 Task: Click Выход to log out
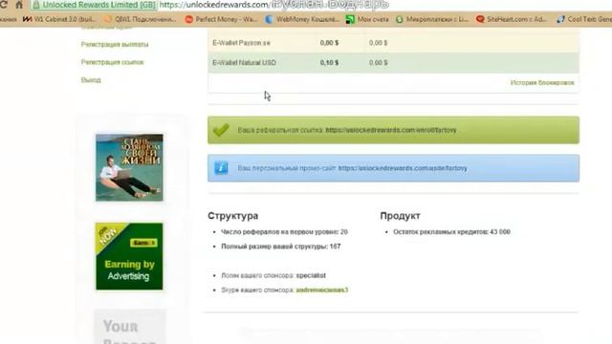coord(91,80)
